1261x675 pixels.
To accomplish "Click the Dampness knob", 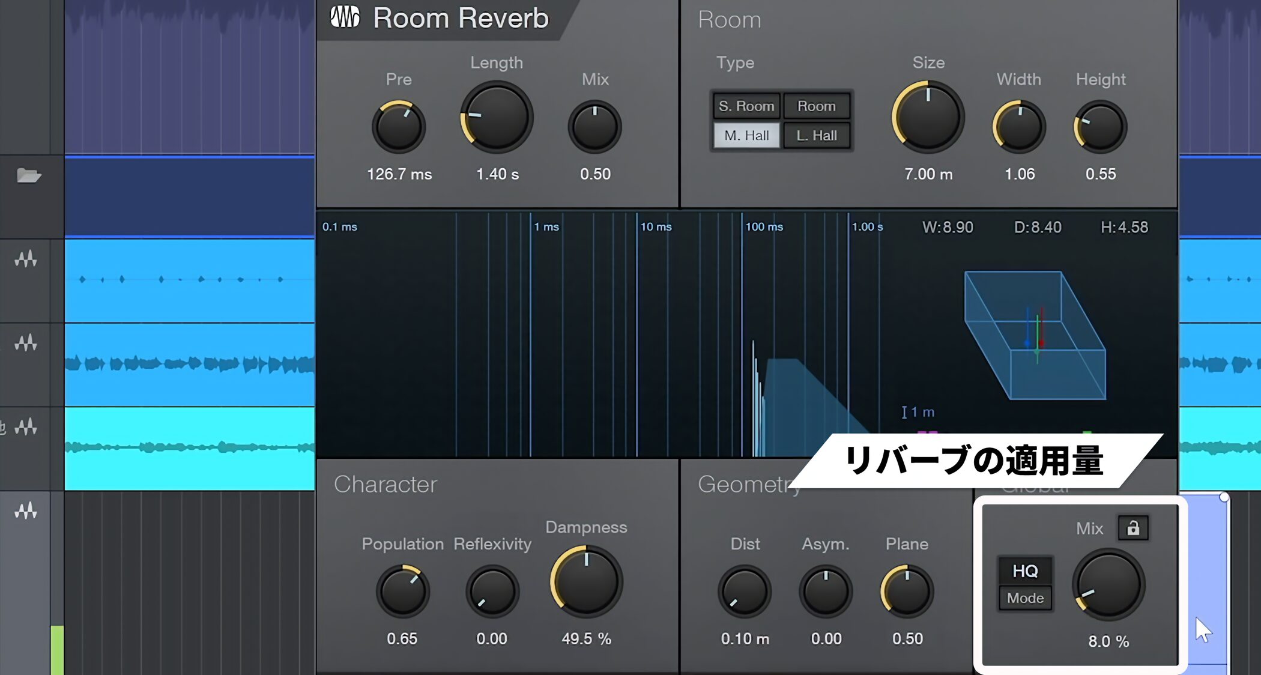I will (x=586, y=582).
